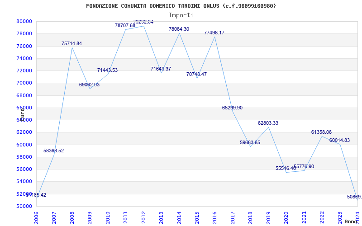Click x-axis year label 2008
The height and width of the screenshot is (226, 362).
(x=72, y=218)
